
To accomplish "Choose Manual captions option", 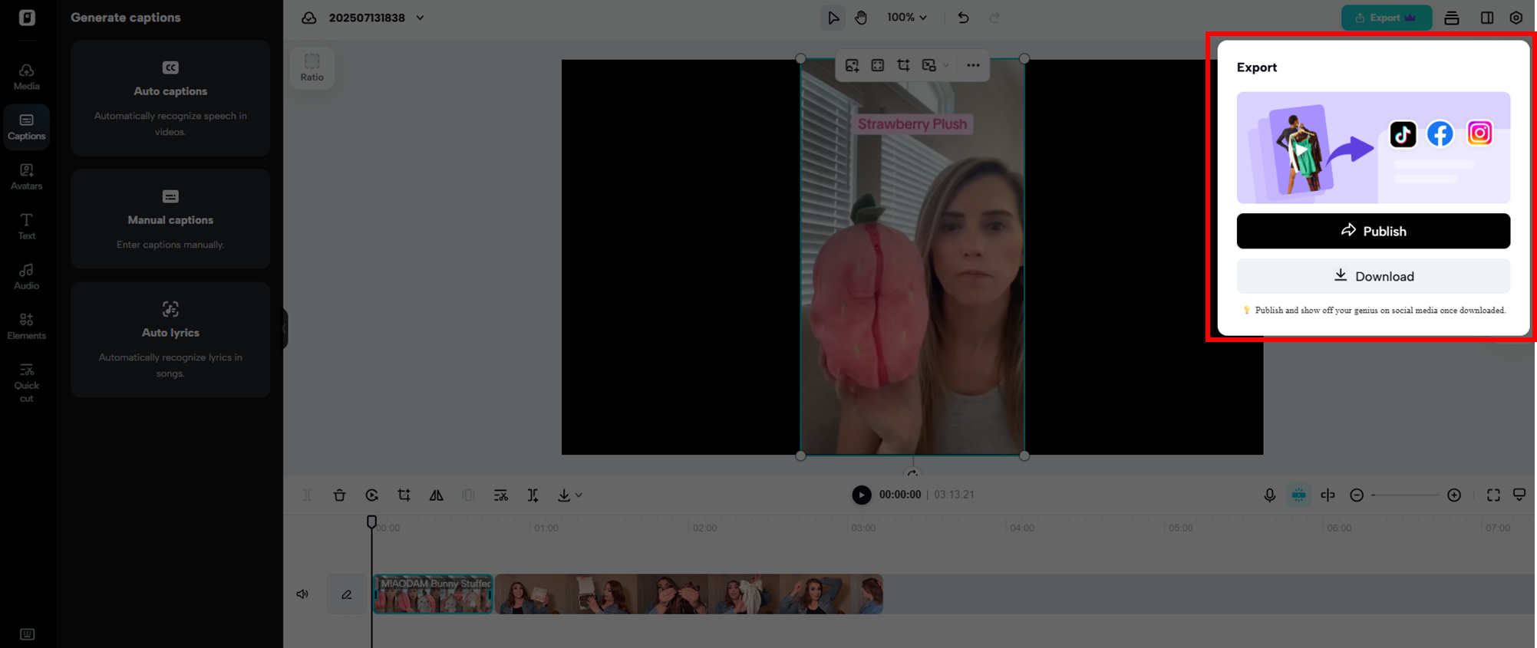I will coord(170,219).
